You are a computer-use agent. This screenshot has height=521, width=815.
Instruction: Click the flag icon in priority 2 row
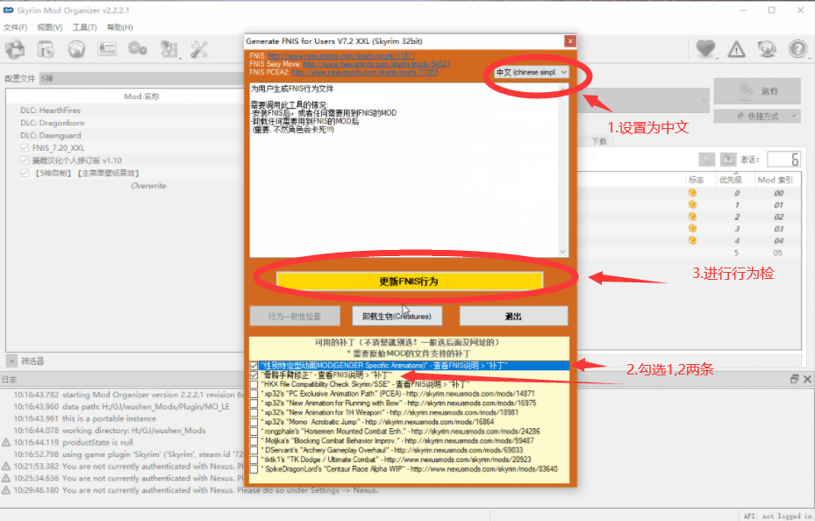tap(692, 217)
